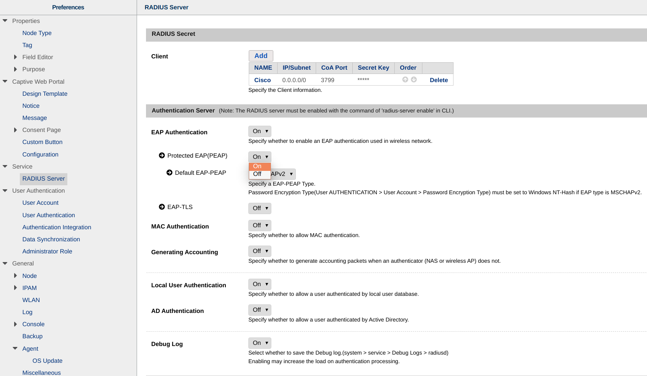Open the EAP Authentication On/Off dropdown
Image resolution: width=647 pixels, height=376 pixels.
[260, 131]
